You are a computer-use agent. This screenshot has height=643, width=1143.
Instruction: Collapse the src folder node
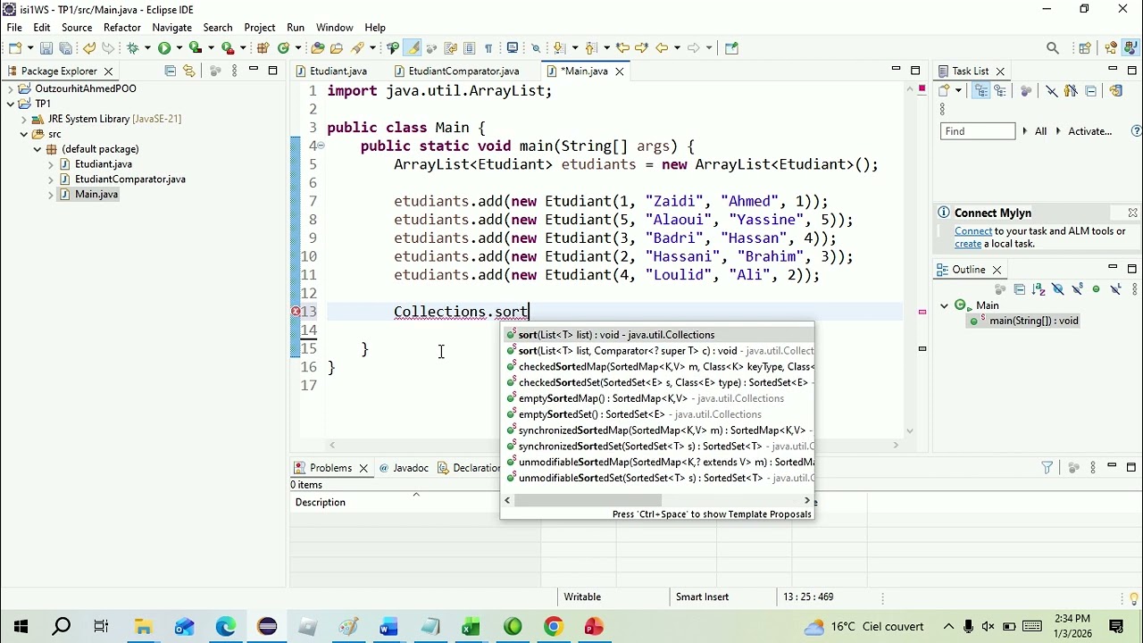click(24, 134)
